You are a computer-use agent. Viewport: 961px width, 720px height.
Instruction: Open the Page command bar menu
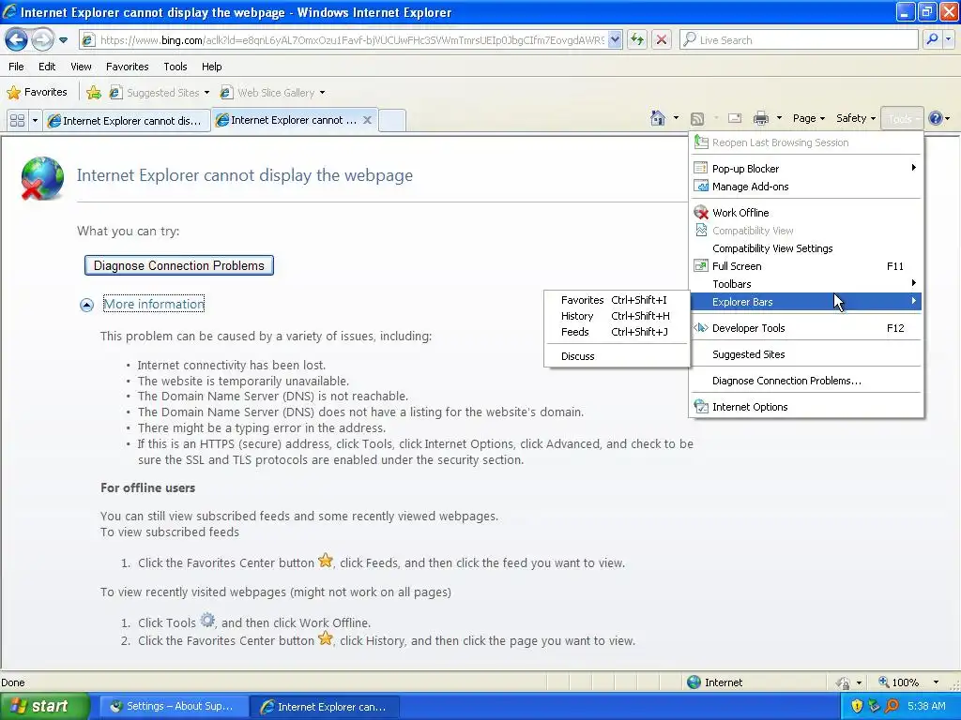coord(808,118)
